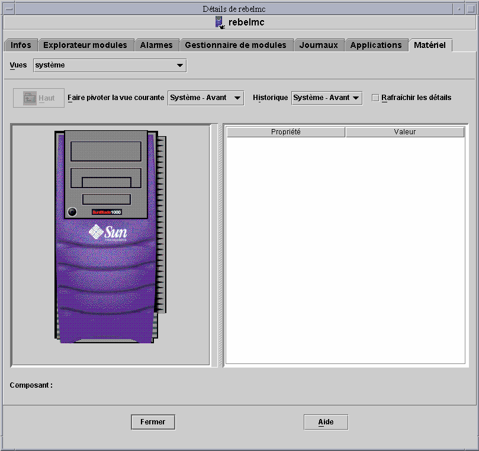Click the Aide button
This screenshot has height=451, width=479.
tap(326, 422)
